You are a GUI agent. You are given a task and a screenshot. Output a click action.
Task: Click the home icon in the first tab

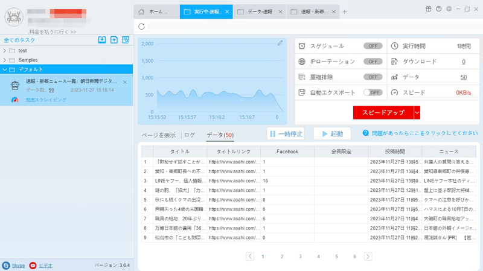pos(141,11)
